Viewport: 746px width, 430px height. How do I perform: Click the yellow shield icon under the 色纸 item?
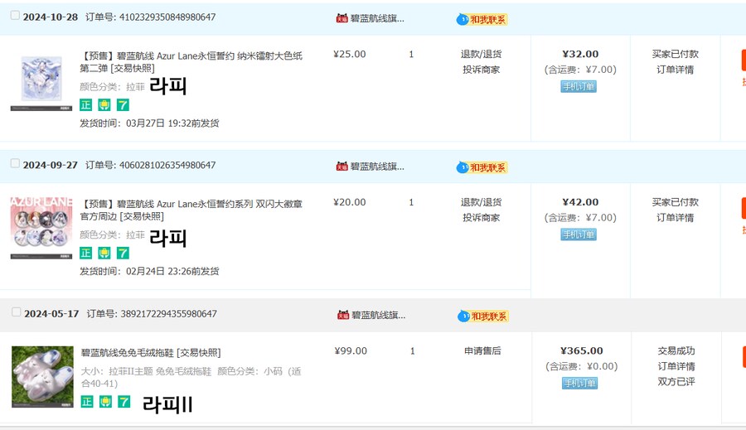[104, 104]
